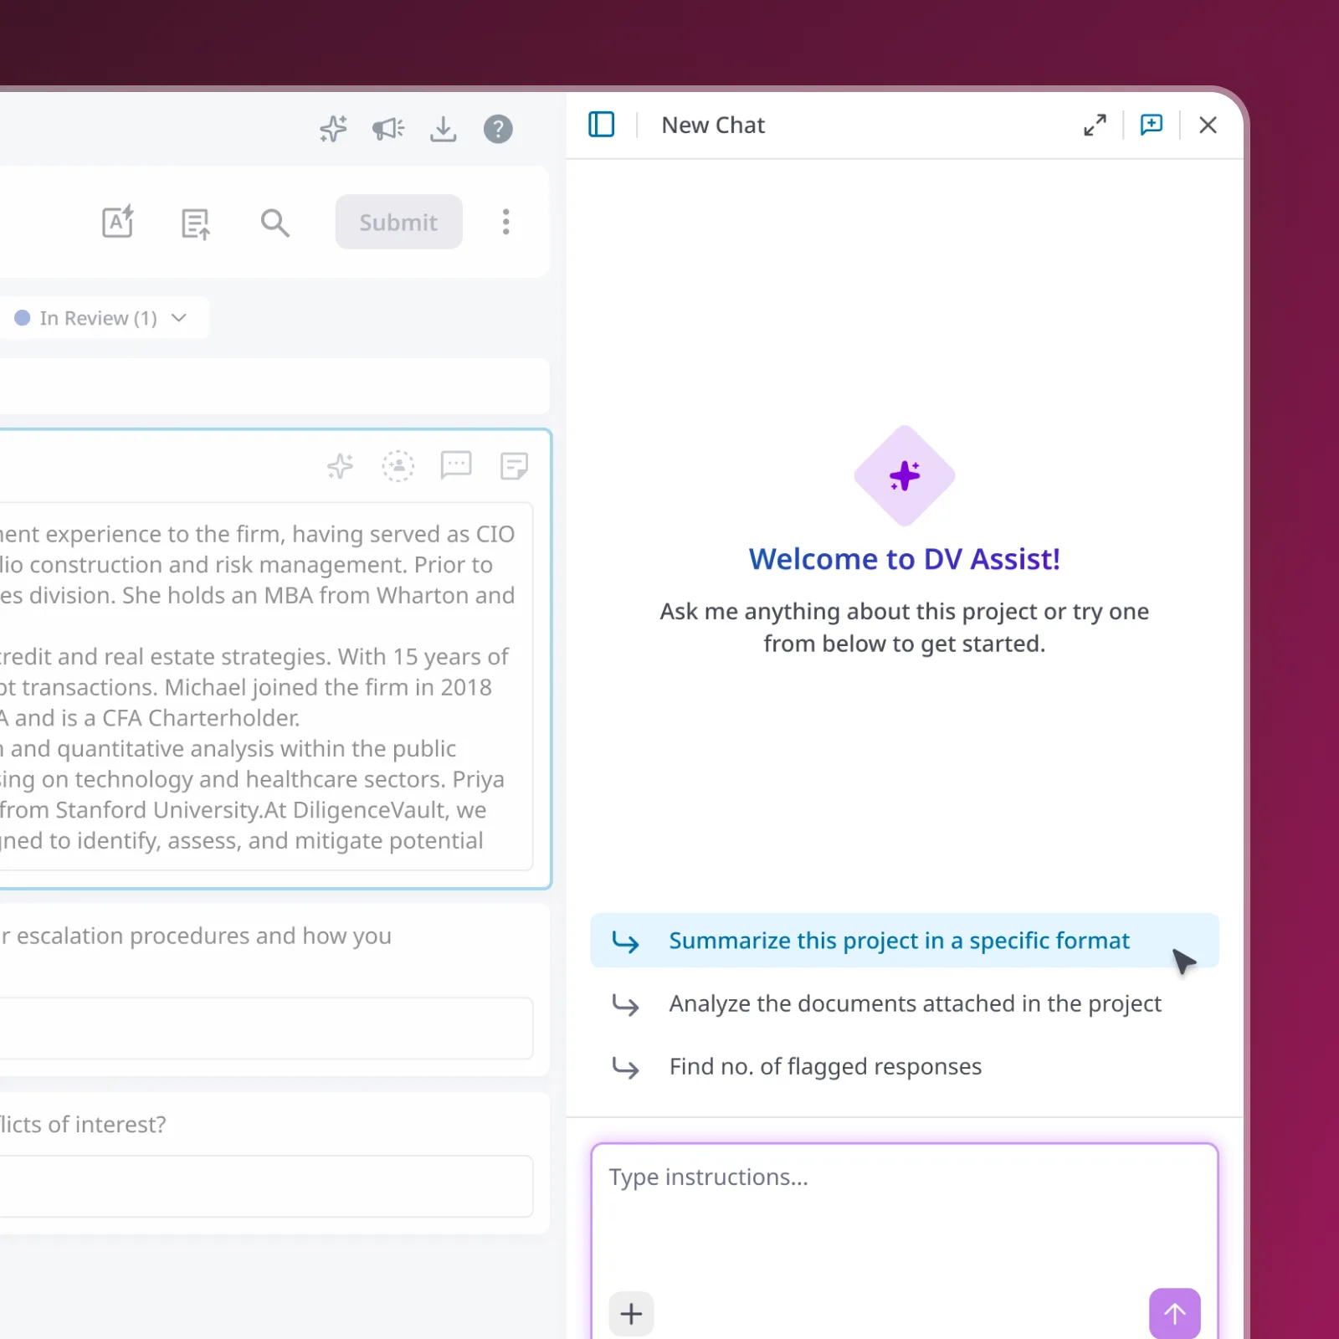Send the message with purple arrow button
The image size is (1339, 1339).
coord(1175,1314)
